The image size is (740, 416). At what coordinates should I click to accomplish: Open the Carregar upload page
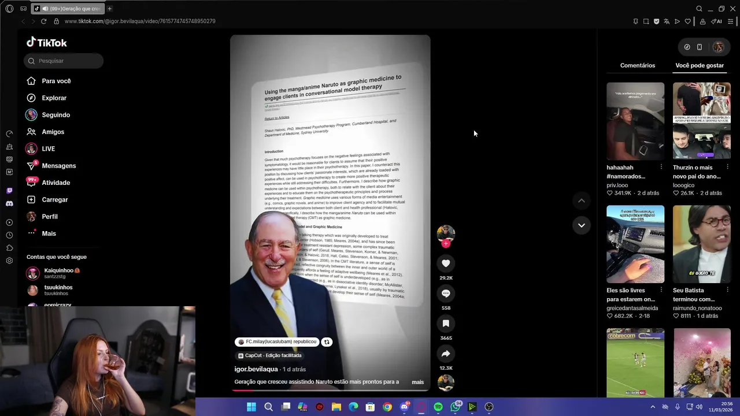(x=47, y=199)
